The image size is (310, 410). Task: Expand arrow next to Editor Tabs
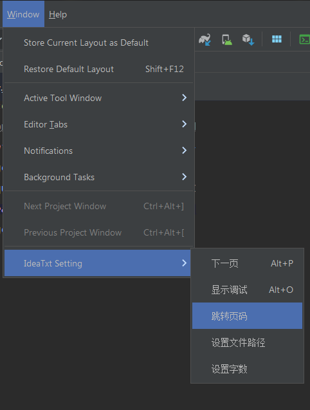click(x=185, y=124)
